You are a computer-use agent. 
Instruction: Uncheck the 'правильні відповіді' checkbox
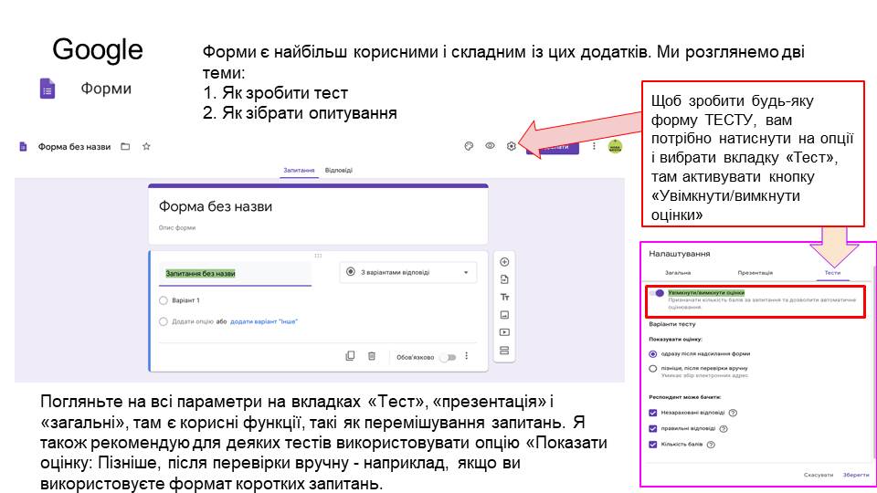[652, 428]
